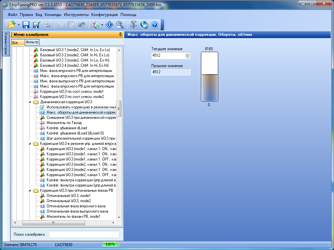The image size is (334, 250).
Task: Click the magnifier search-values toolbar icon
Action: [x=120, y=25]
